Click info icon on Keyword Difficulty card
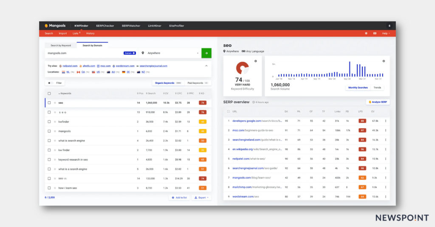This screenshot has height=227, width=435. [x=256, y=61]
